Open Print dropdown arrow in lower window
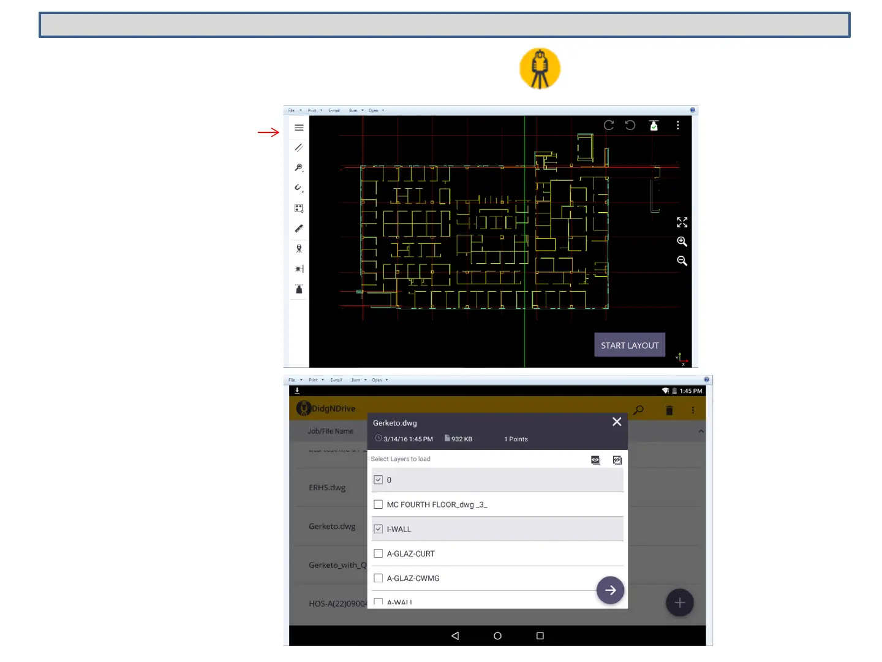 click(x=323, y=380)
